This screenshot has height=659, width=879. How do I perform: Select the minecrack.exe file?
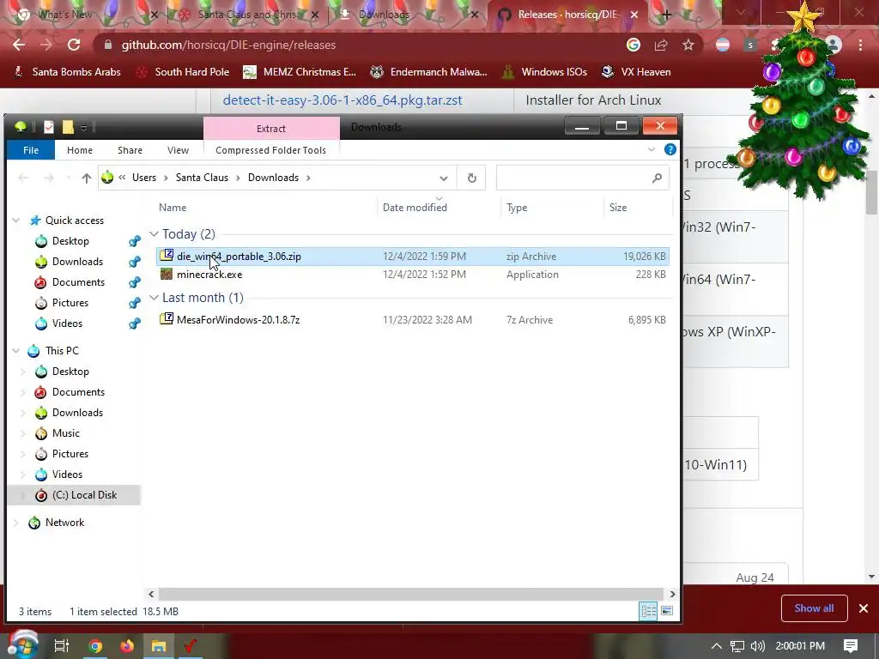[412, 275]
